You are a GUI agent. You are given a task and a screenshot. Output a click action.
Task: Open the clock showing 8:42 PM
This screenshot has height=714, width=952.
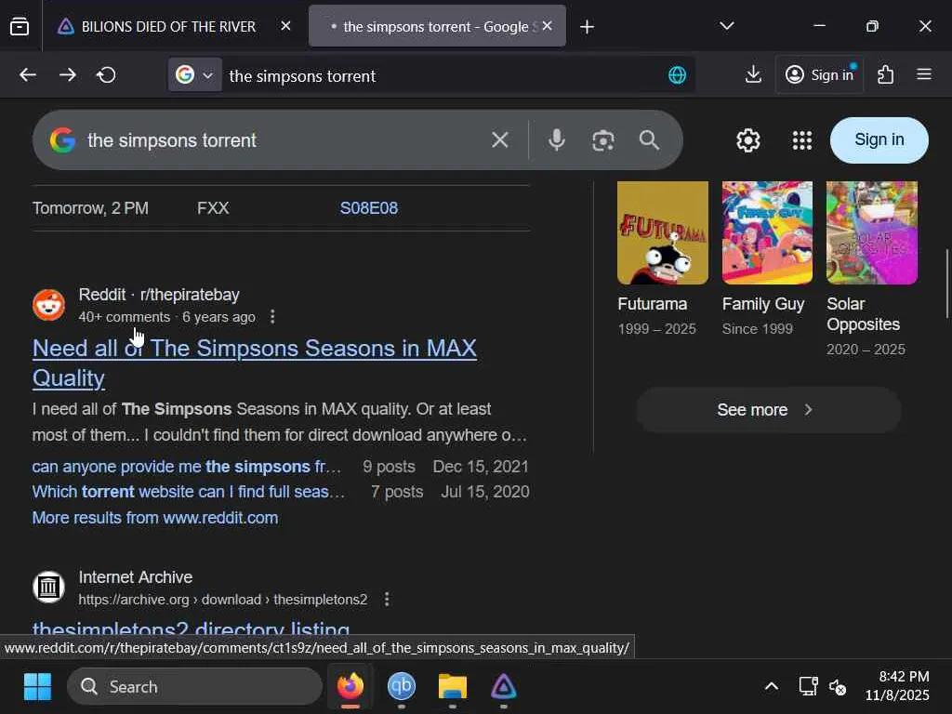point(897,686)
